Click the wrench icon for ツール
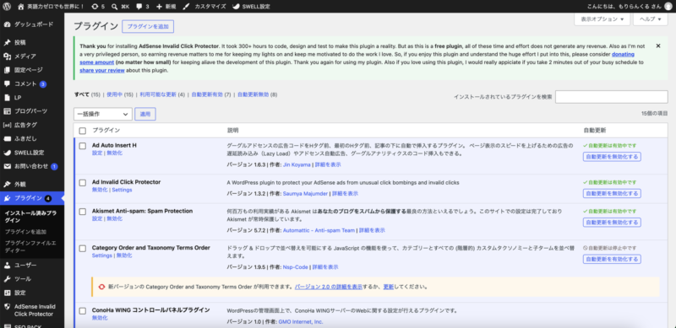The height and width of the screenshot is (328, 676). pos(7,279)
